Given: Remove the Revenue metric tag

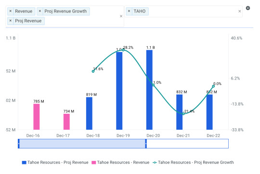Looking at the screenshot, I should coord(11,11).
